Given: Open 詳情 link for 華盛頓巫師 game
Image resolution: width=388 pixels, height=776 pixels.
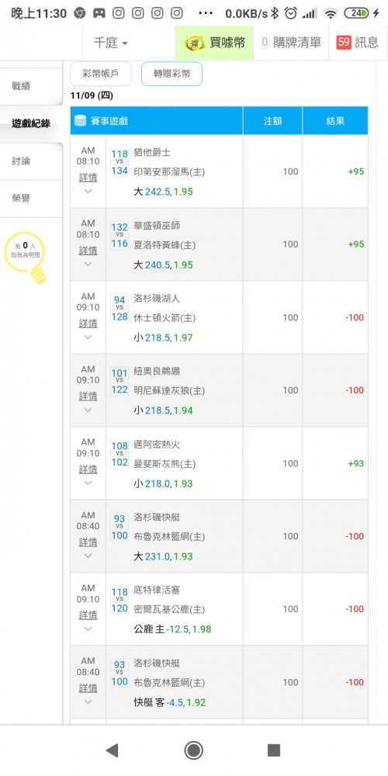Looking at the screenshot, I should (88, 251).
